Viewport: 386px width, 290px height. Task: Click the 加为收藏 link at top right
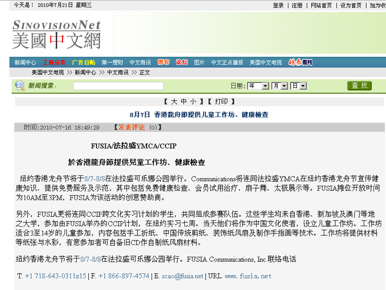378,5
